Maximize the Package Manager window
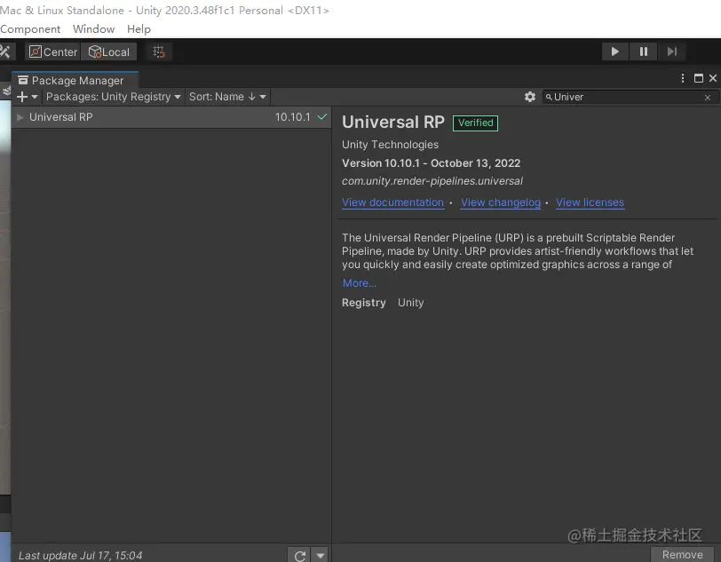Image resolution: width=721 pixels, height=562 pixels. [x=699, y=78]
